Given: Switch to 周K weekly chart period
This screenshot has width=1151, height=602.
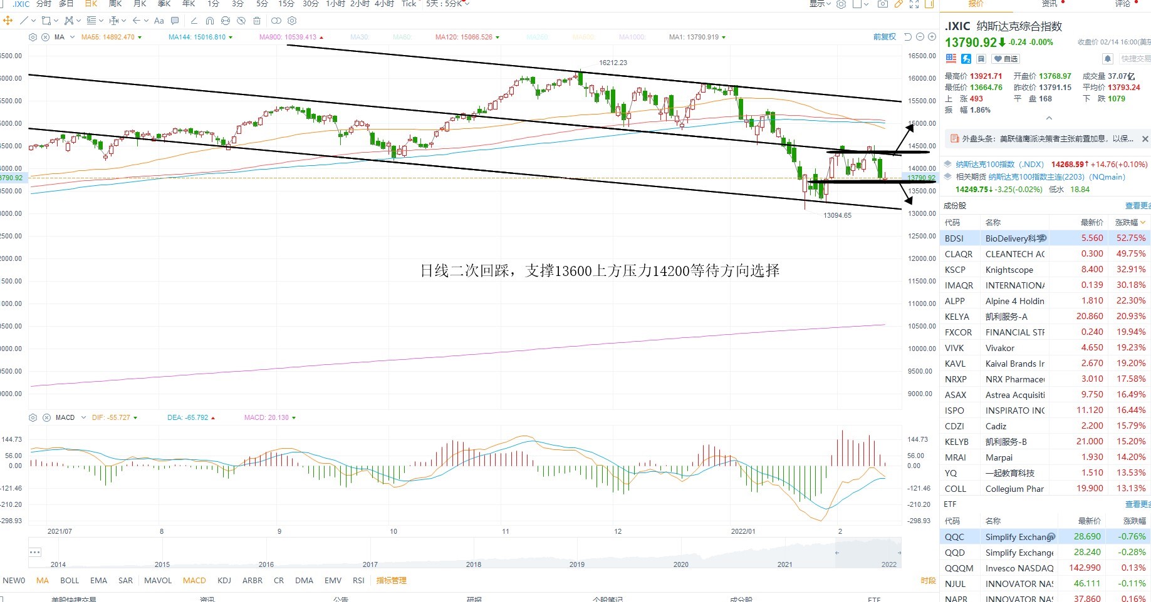Looking at the screenshot, I should [115, 4].
